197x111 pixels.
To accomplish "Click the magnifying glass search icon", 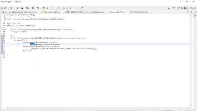I will [169, 8].
